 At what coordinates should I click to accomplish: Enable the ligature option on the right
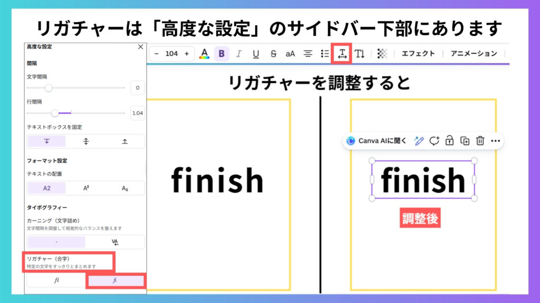(115, 280)
